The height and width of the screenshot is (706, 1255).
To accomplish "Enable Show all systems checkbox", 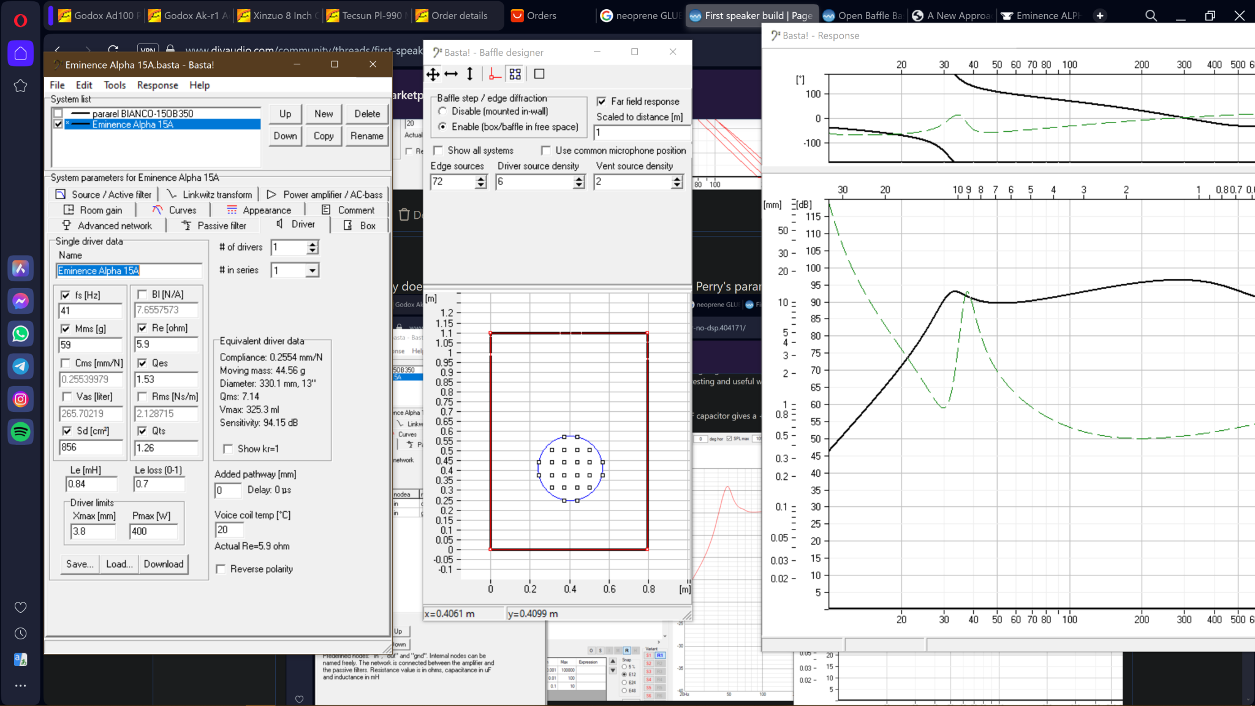I will 438,151.
